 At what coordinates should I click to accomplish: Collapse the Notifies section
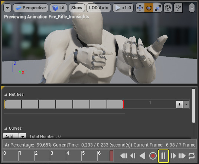(x=6, y=94)
